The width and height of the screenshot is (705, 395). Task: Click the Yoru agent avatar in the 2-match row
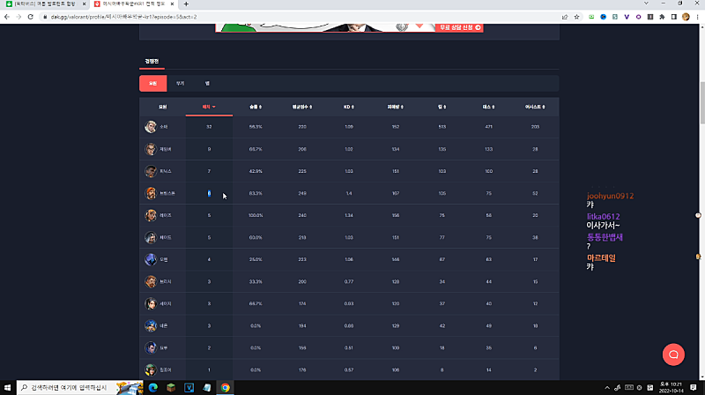tap(151, 347)
